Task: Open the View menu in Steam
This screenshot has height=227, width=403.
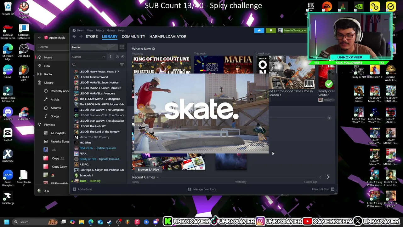Action: click(90, 31)
